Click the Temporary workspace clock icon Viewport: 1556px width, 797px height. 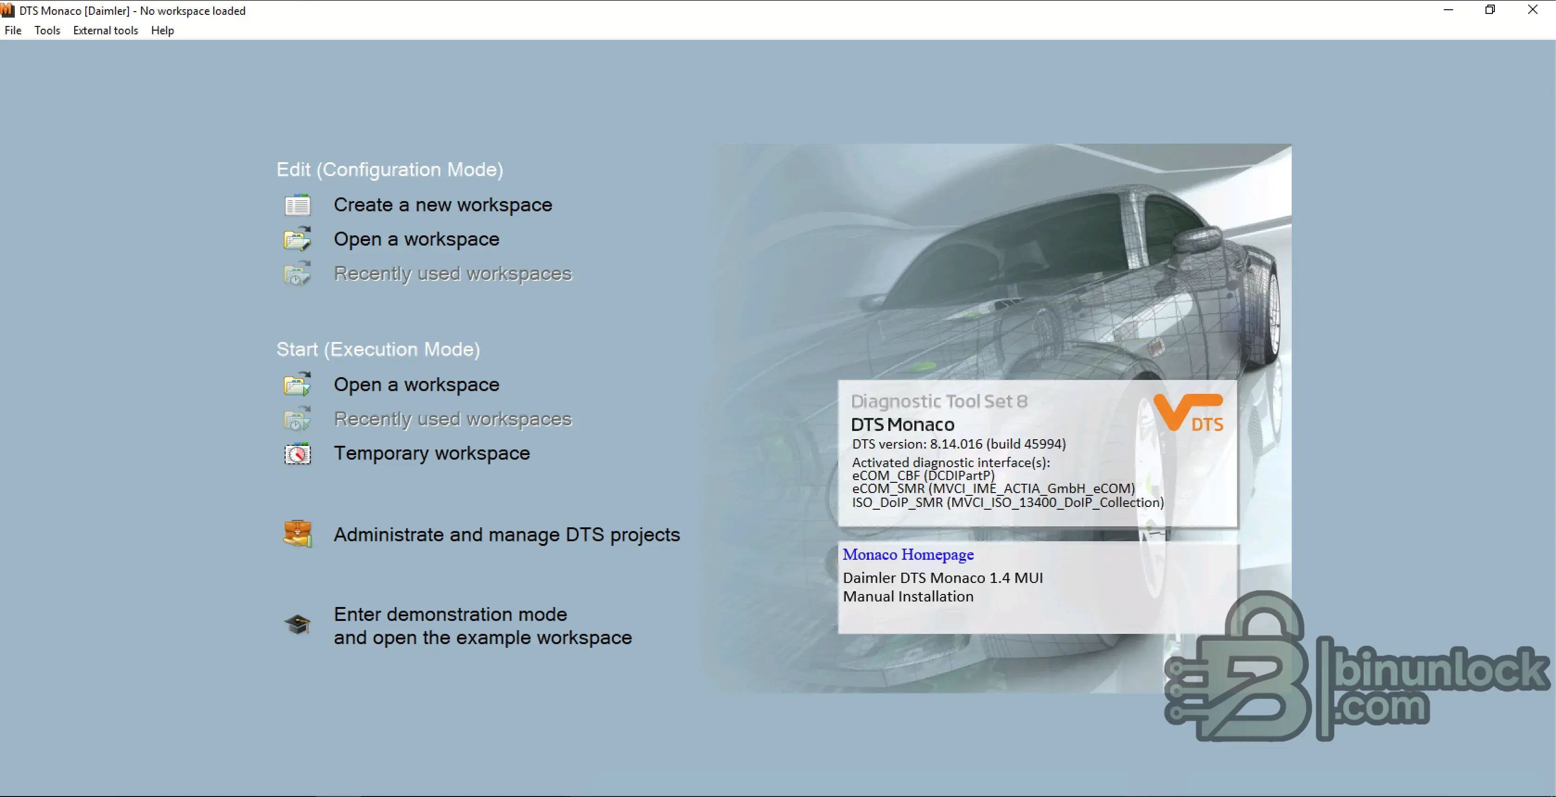(297, 454)
